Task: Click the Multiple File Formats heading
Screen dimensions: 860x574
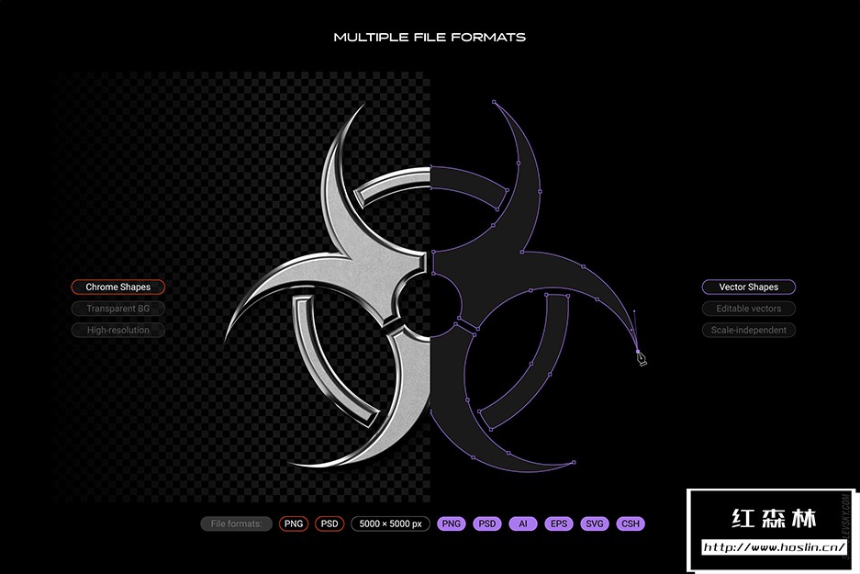Action: point(430,38)
